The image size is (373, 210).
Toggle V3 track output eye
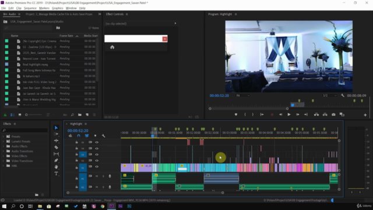click(x=97, y=154)
